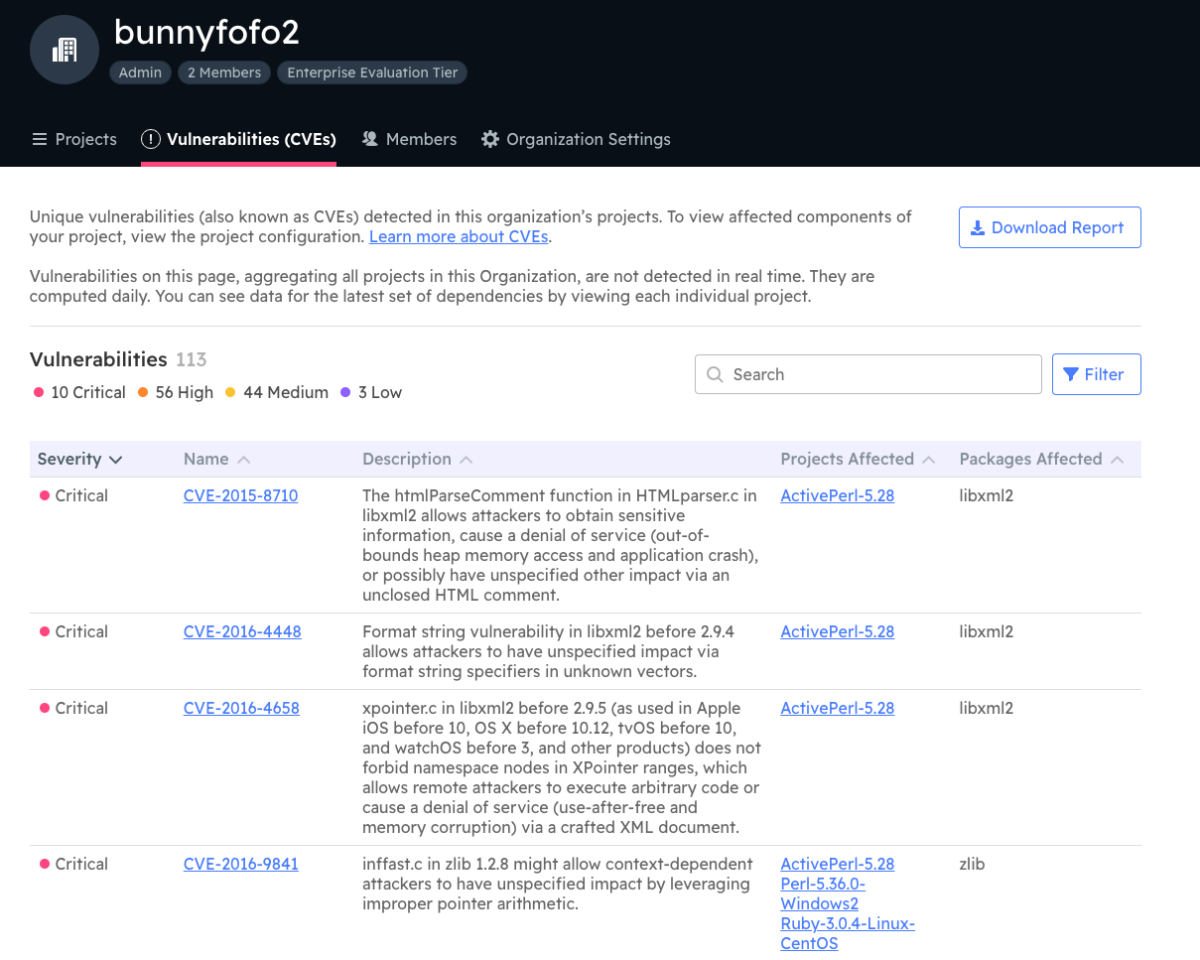Click libxml2 in the CVE-2015-8710 row
Viewport: 1200px width, 960px height.
coord(987,495)
